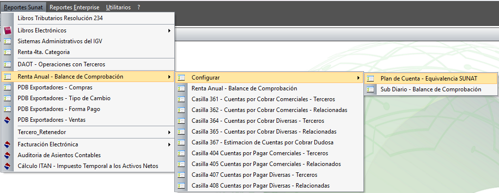The height and width of the screenshot is (193, 499).
Task: Select PDB Exportadores - Ventas
Action: (x=88, y=120)
